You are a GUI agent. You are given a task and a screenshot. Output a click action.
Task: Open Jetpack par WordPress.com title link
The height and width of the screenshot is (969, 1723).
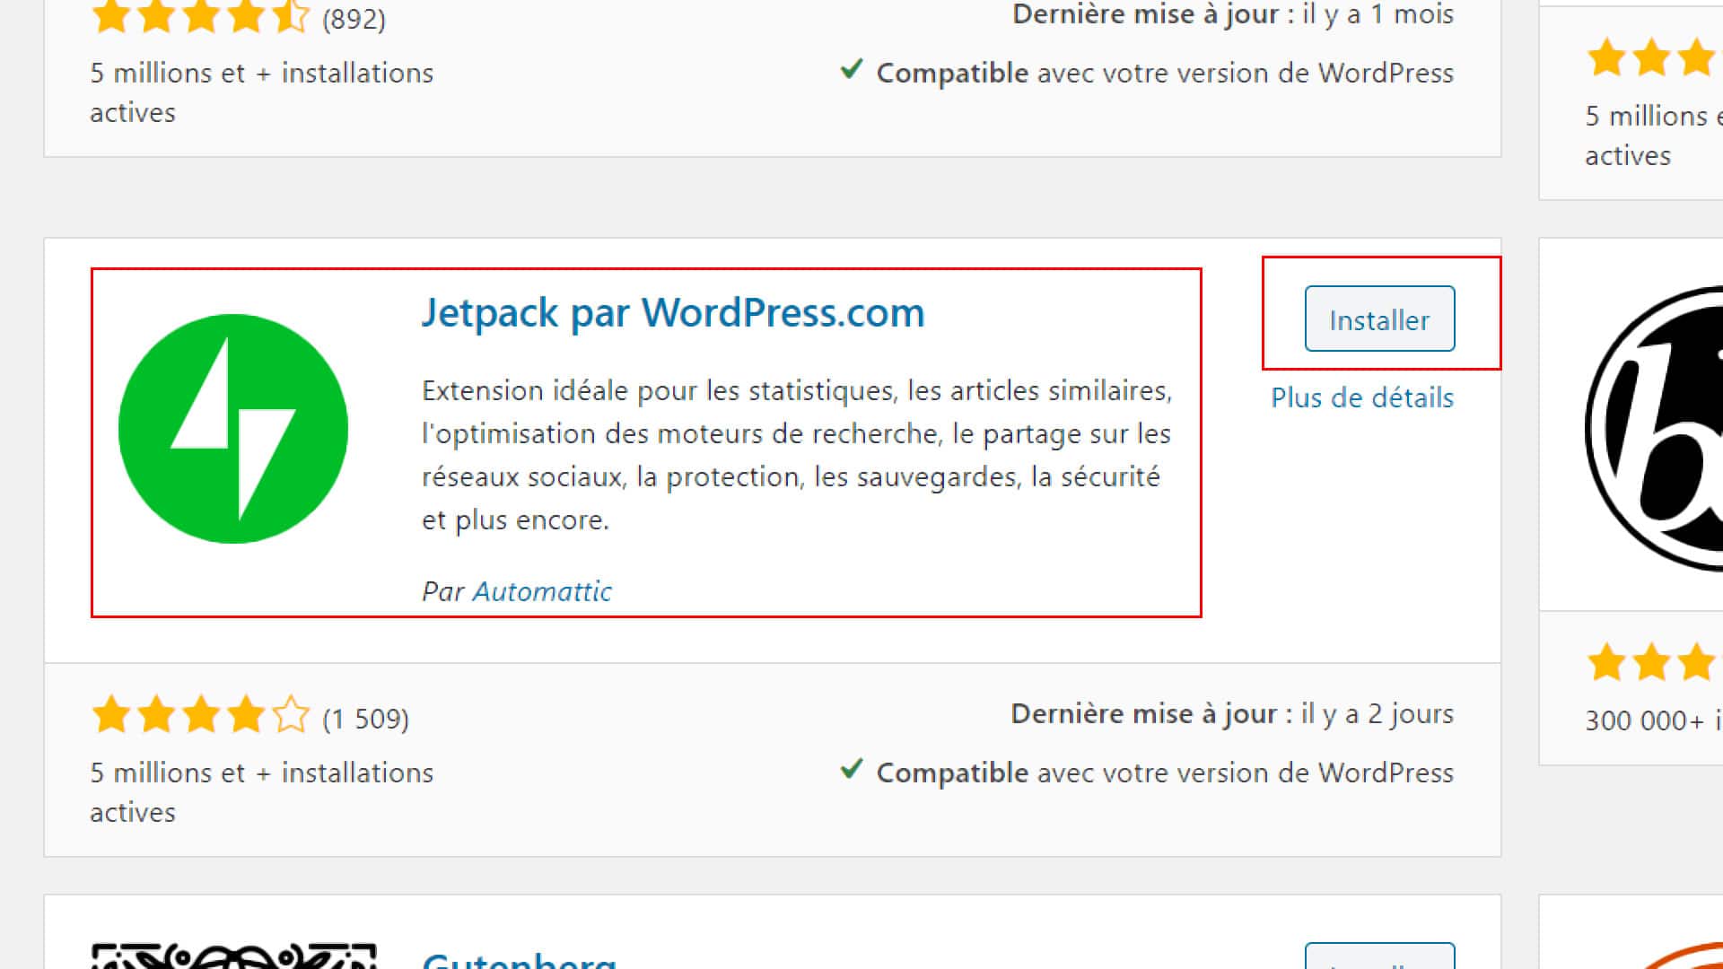673,312
